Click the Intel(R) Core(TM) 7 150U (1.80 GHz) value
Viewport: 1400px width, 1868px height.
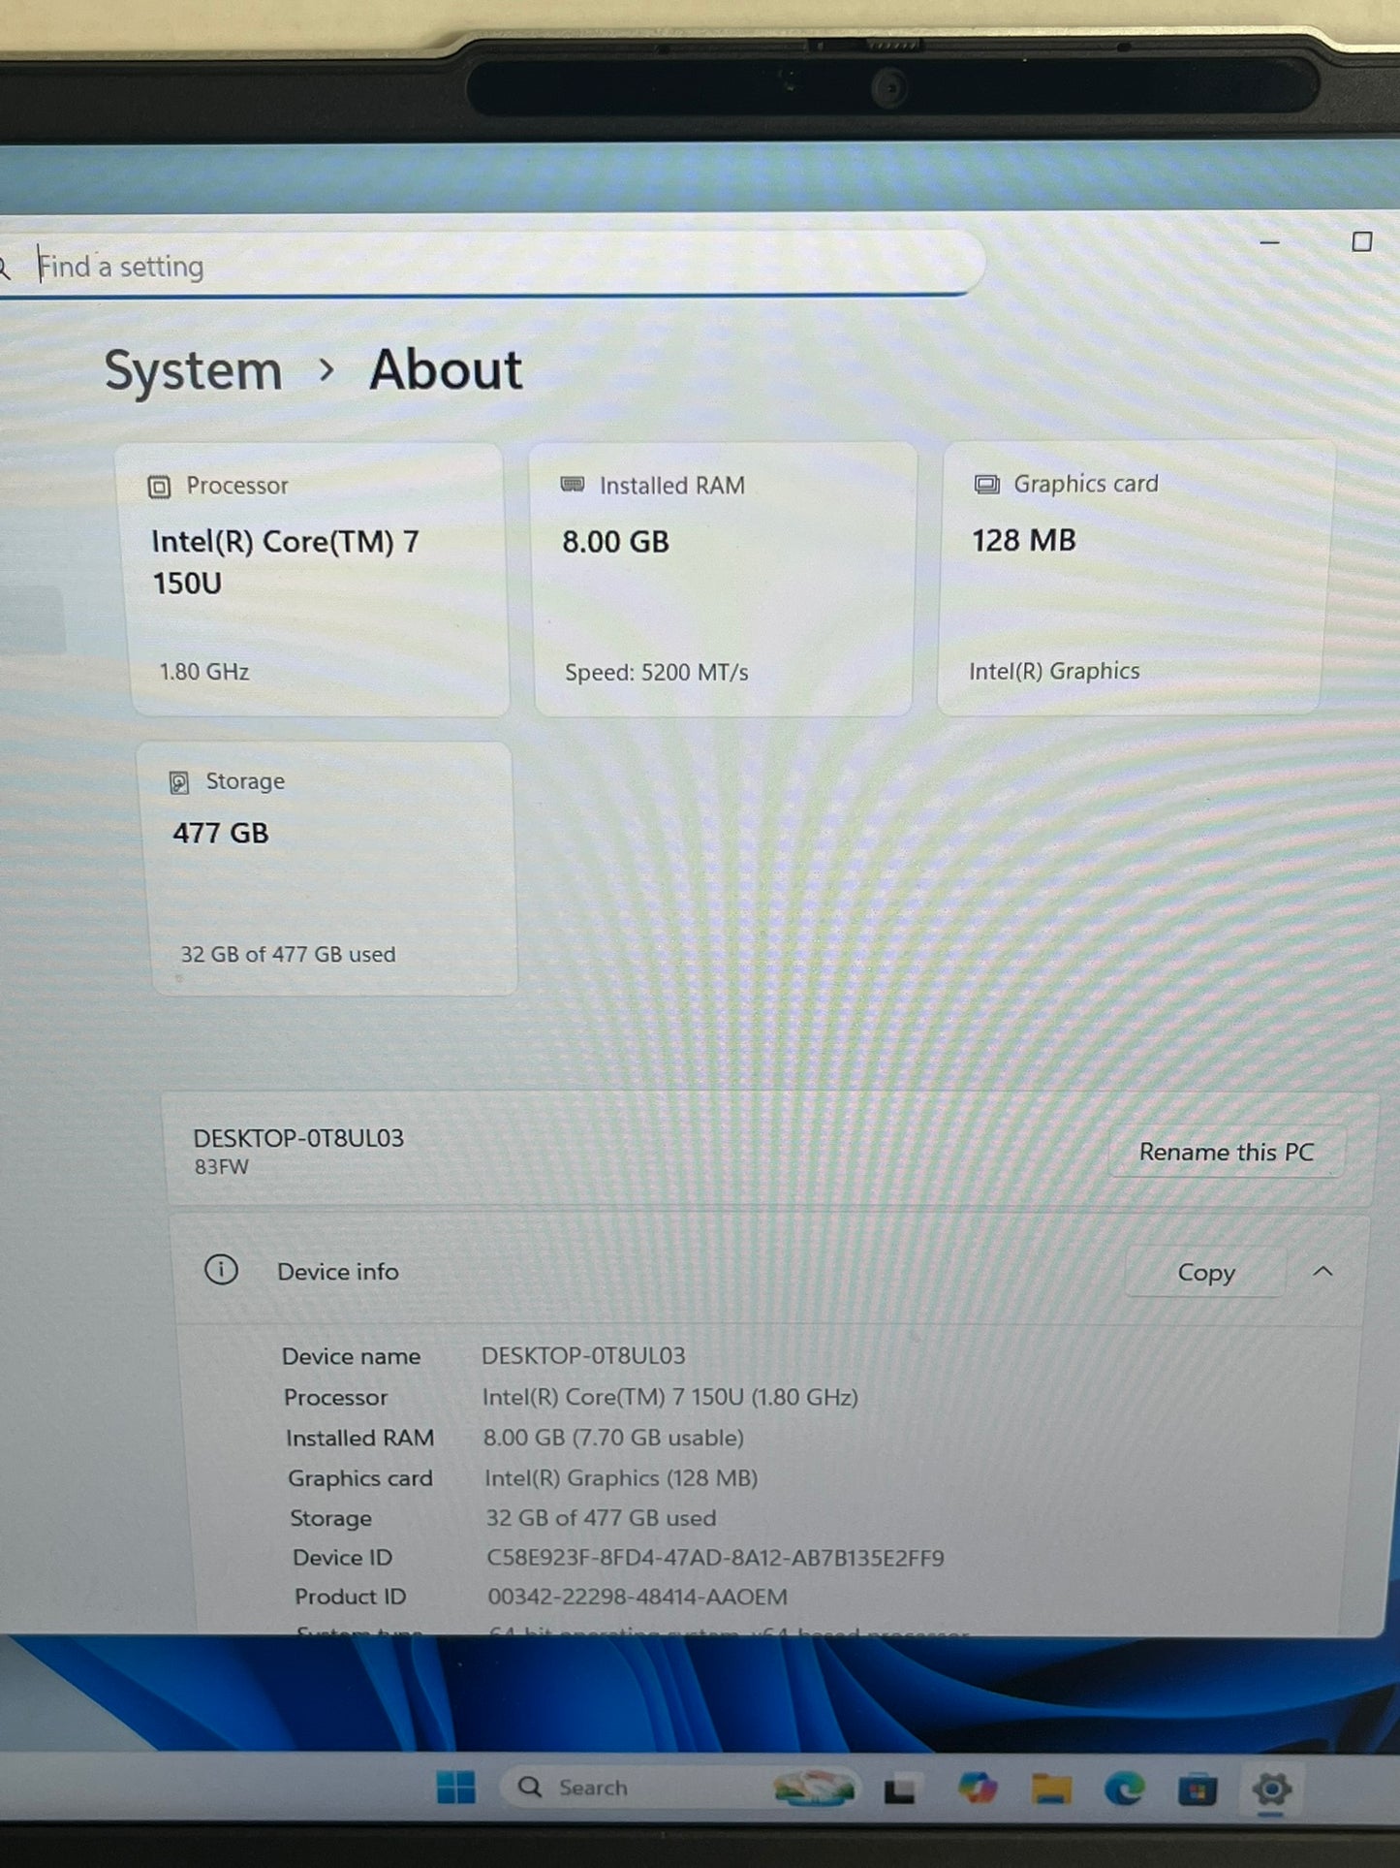(669, 1397)
